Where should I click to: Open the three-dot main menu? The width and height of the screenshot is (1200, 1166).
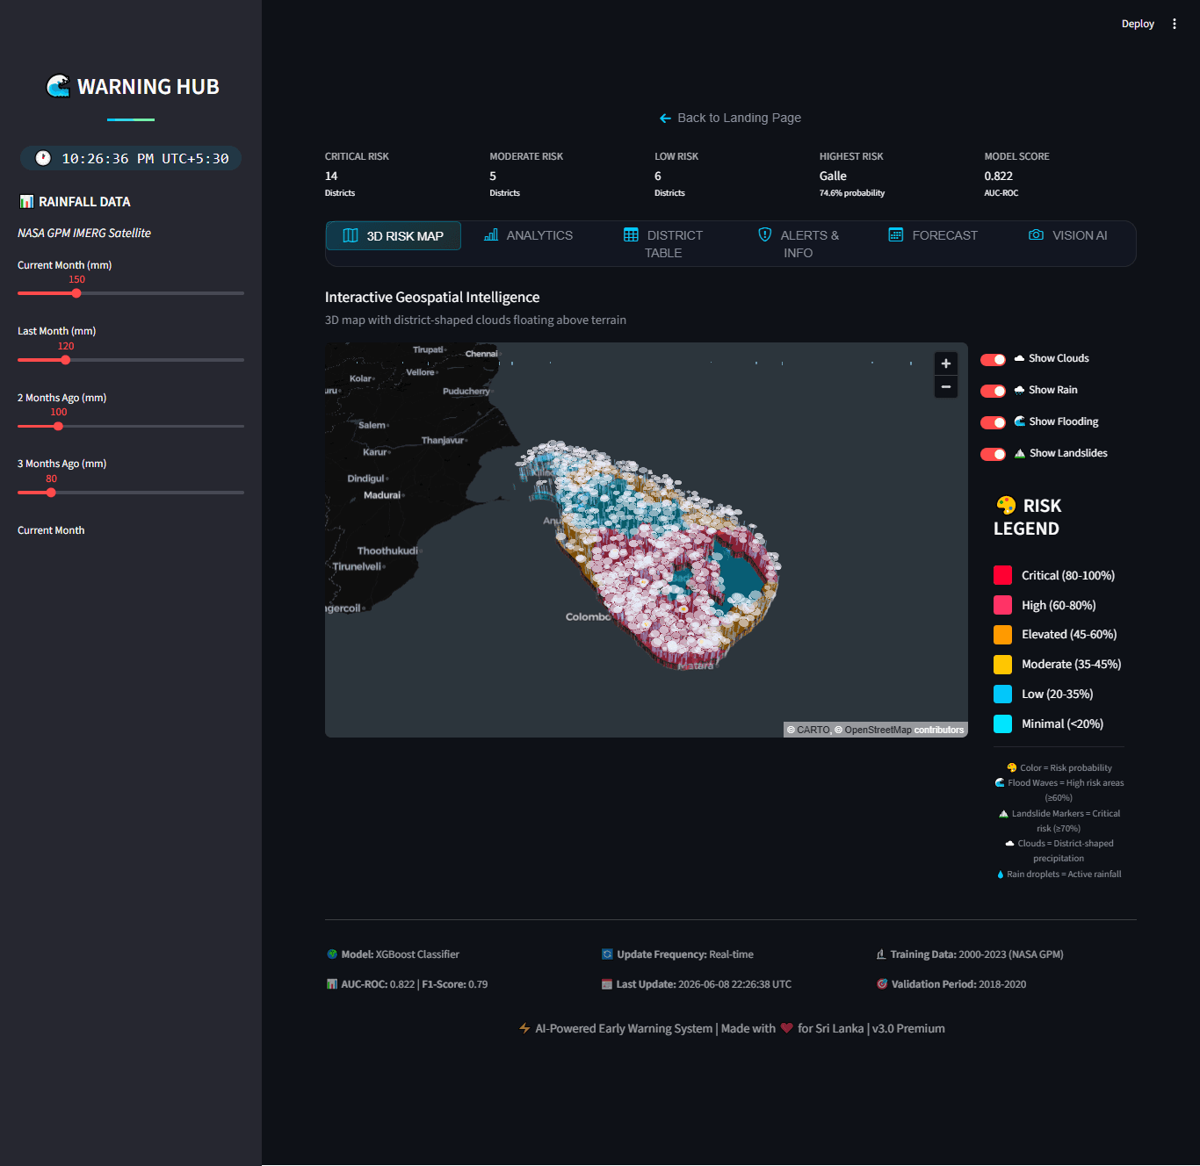point(1174,24)
